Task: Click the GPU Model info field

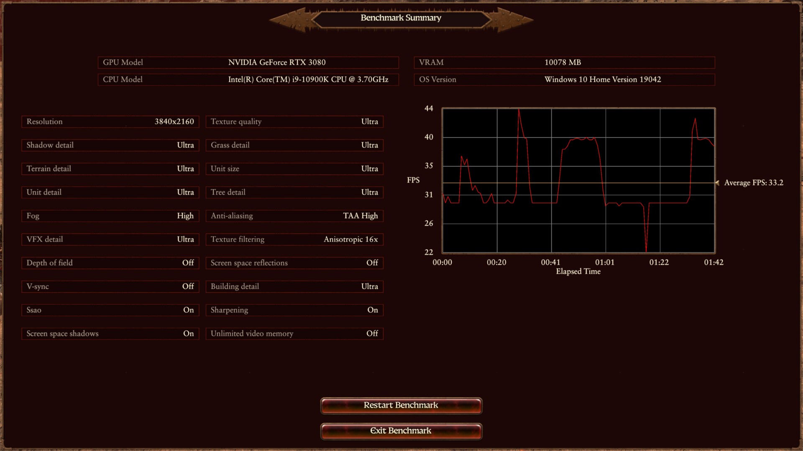Action: 248,62
